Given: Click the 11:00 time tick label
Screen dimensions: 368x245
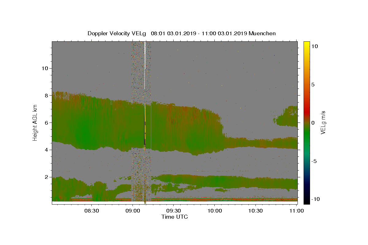Looking at the screenshot, I should coord(297,211).
